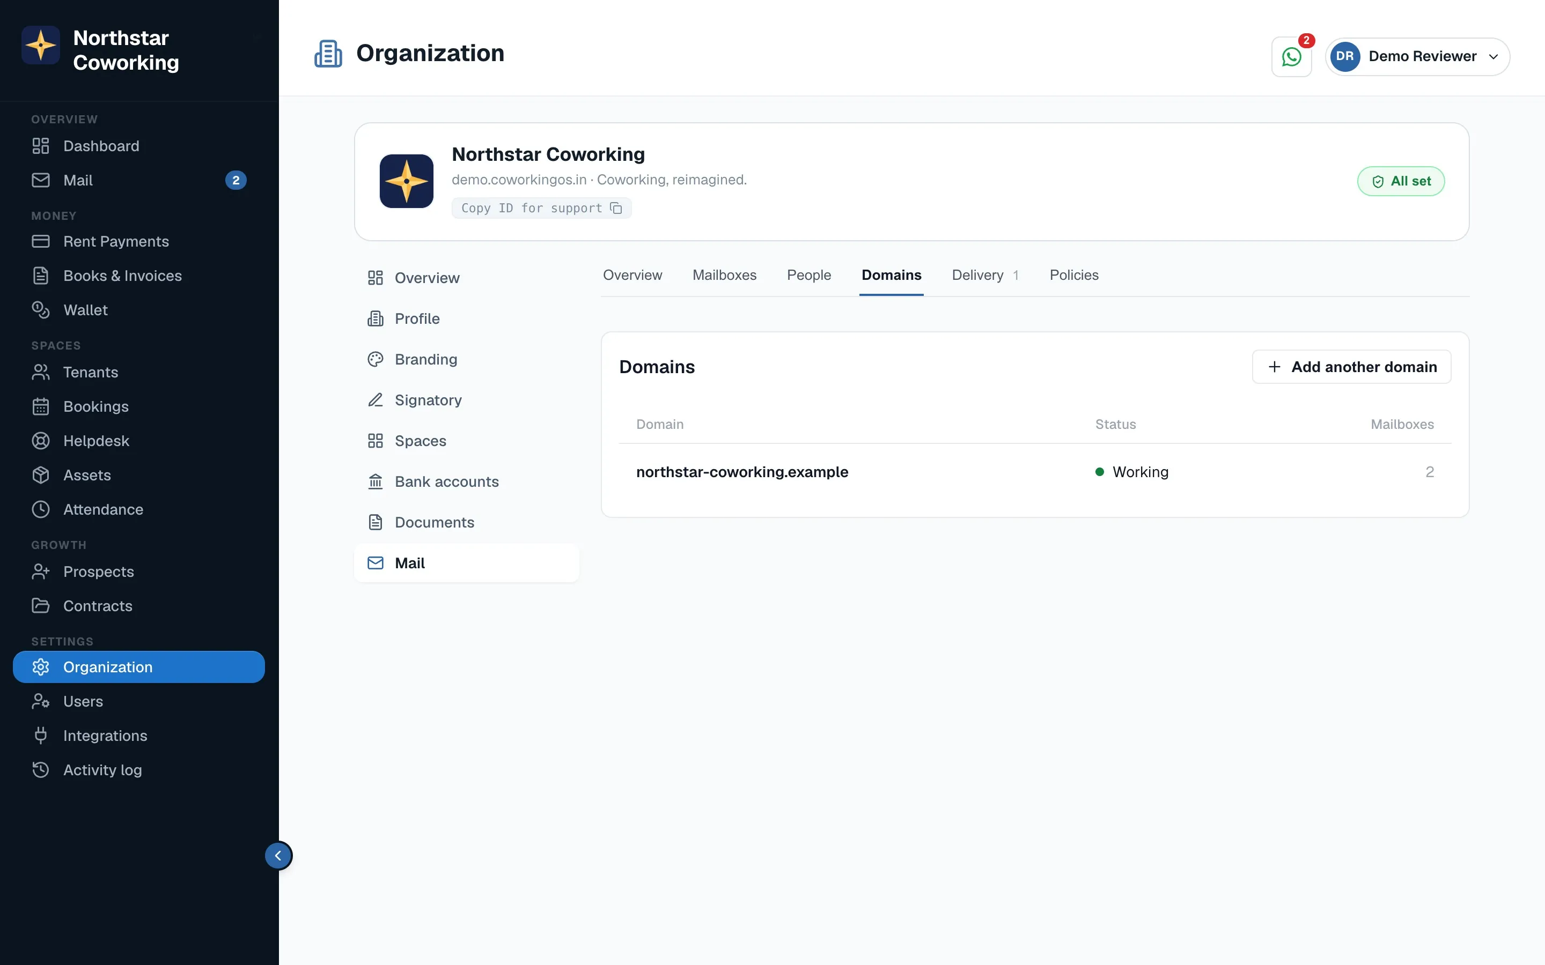Open Branding settings
This screenshot has width=1545, height=965.
[467, 359]
